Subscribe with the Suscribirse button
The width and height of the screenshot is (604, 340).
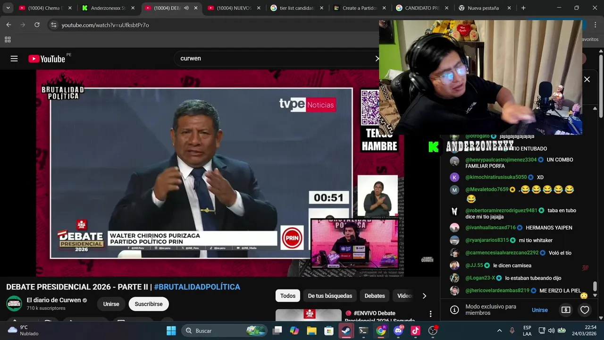pos(149,304)
